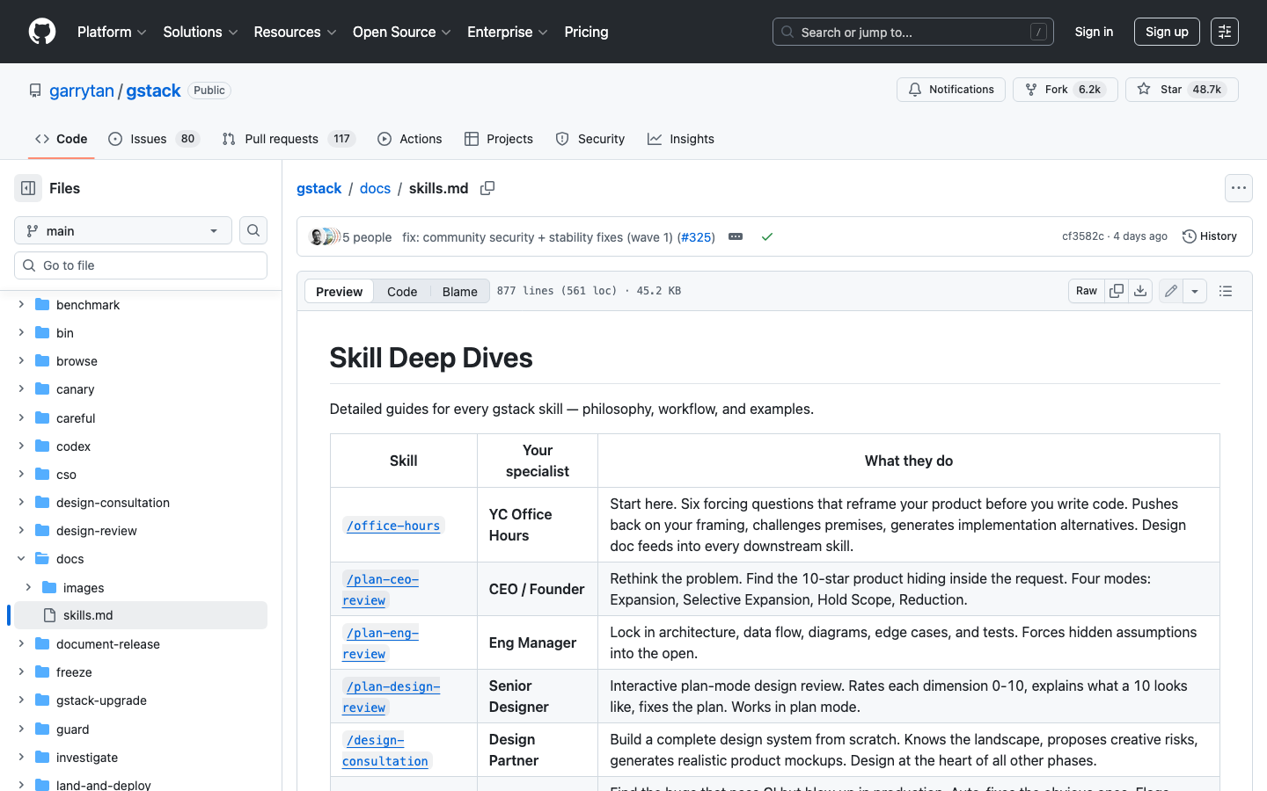This screenshot has height=791, width=1267.
Task: Click the Raw button
Action: click(1087, 291)
